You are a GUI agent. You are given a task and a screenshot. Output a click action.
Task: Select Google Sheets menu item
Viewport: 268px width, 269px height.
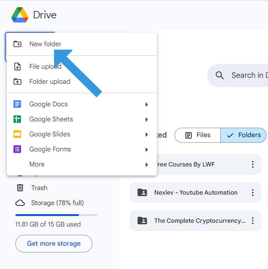tap(82, 119)
